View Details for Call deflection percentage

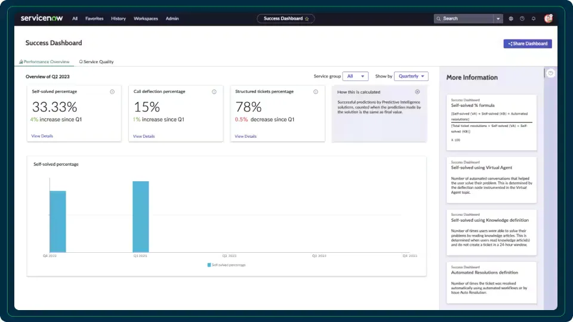click(144, 136)
